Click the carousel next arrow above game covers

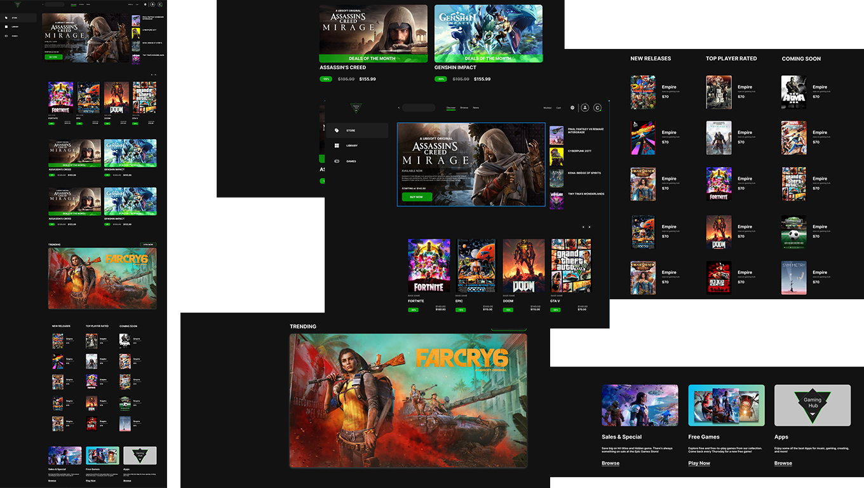(x=590, y=227)
